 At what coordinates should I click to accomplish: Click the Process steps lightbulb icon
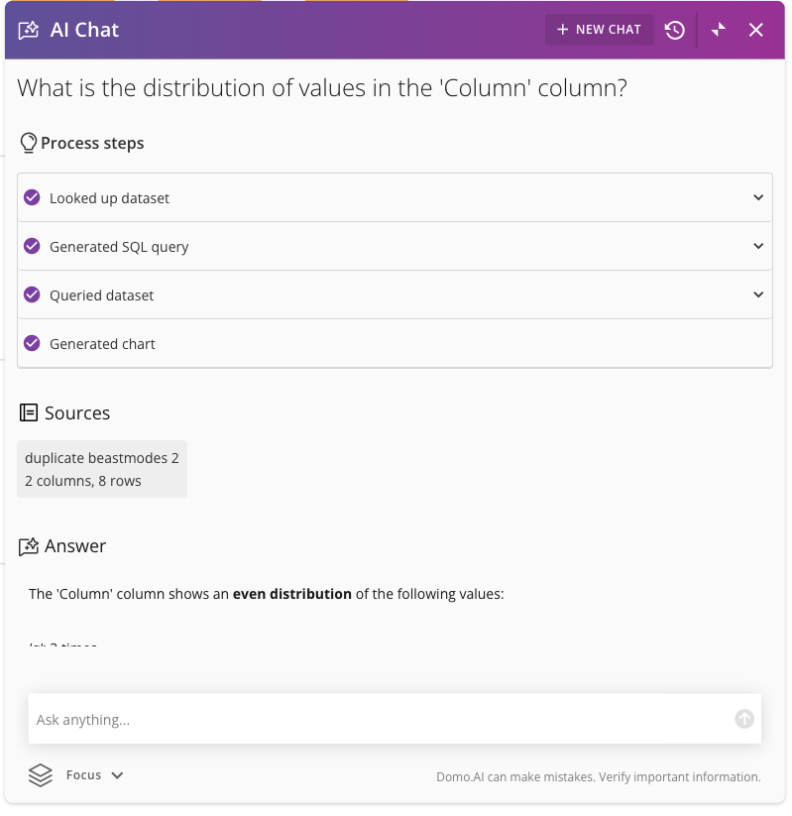point(28,143)
